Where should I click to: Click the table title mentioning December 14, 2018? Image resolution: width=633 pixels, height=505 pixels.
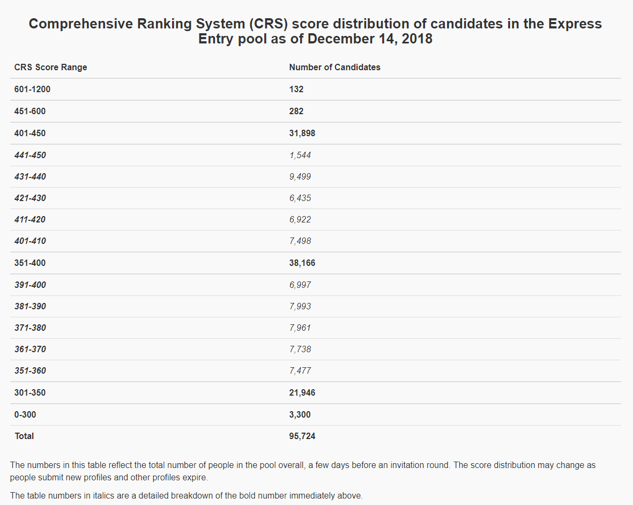315,32
